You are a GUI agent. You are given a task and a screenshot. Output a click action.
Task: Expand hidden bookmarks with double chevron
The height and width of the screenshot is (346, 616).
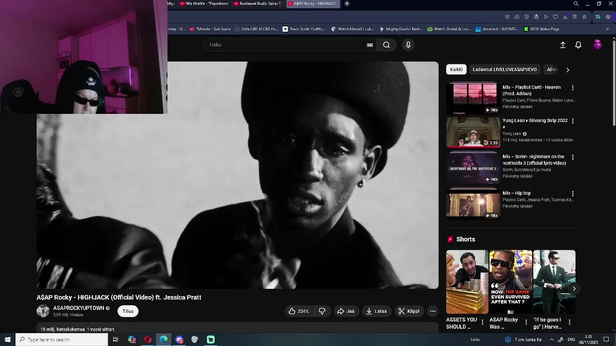tap(607, 29)
